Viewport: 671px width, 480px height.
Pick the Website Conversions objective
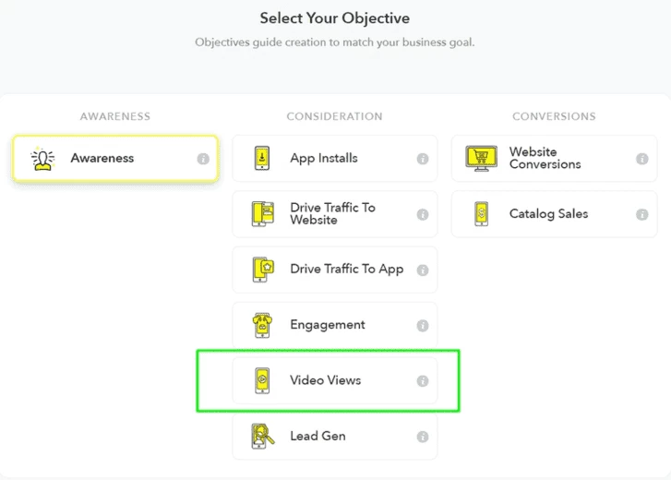click(554, 158)
